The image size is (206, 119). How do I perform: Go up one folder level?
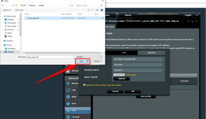(x=13, y=5)
